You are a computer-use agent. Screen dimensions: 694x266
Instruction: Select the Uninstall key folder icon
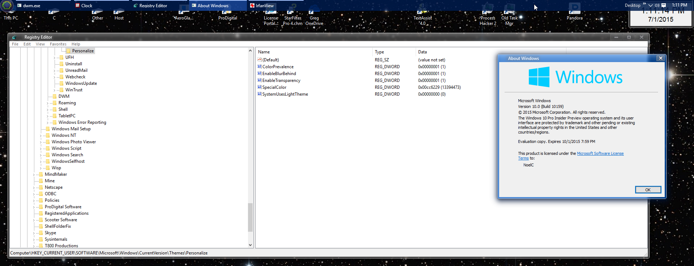tap(61, 64)
